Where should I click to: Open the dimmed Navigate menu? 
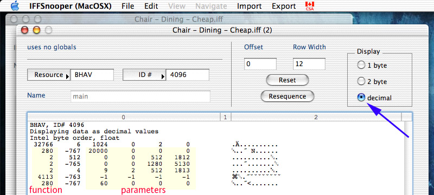coord(211,6)
